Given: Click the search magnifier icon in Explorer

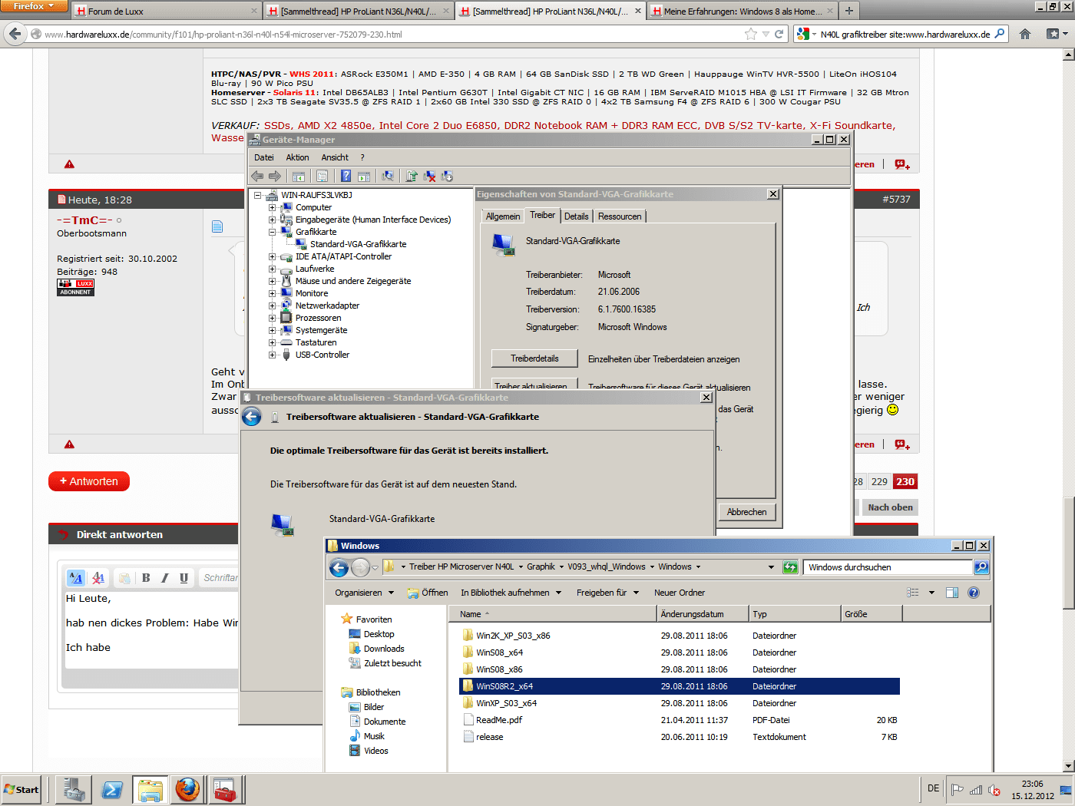Looking at the screenshot, I should (x=981, y=567).
